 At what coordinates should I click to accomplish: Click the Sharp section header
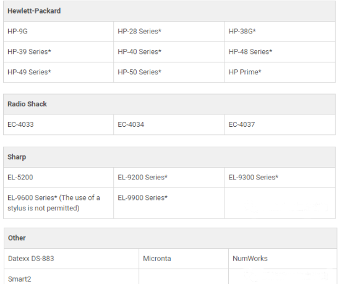point(169,157)
